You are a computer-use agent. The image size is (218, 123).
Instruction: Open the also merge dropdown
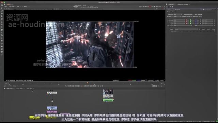183,26
